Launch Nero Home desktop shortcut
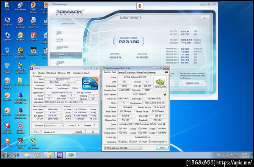254x167 pixels. tap(20, 6)
